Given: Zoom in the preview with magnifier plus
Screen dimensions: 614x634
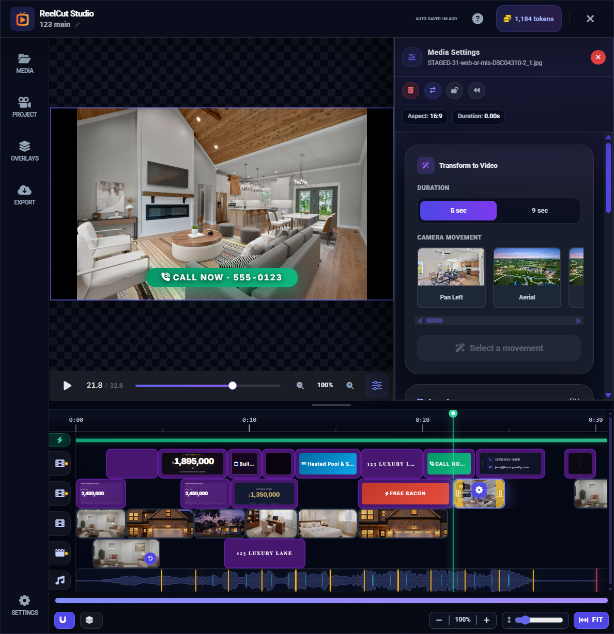Looking at the screenshot, I should [x=350, y=386].
